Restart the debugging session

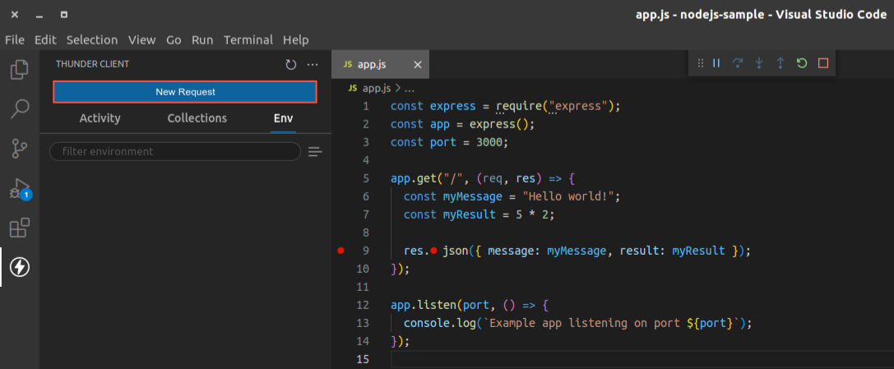point(802,63)
